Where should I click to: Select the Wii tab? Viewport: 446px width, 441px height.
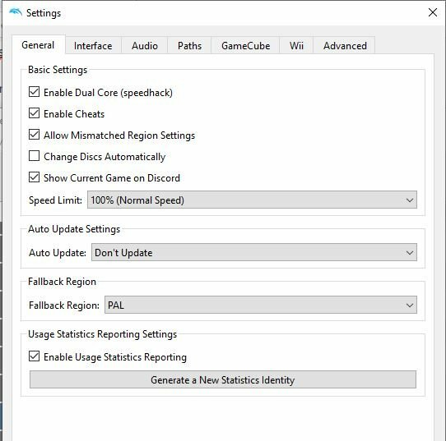(296, 46)
